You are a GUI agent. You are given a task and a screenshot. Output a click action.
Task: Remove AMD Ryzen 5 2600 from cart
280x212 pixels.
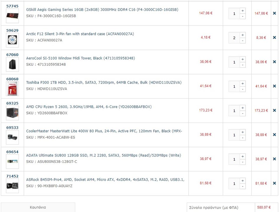[x=274, y=110]
